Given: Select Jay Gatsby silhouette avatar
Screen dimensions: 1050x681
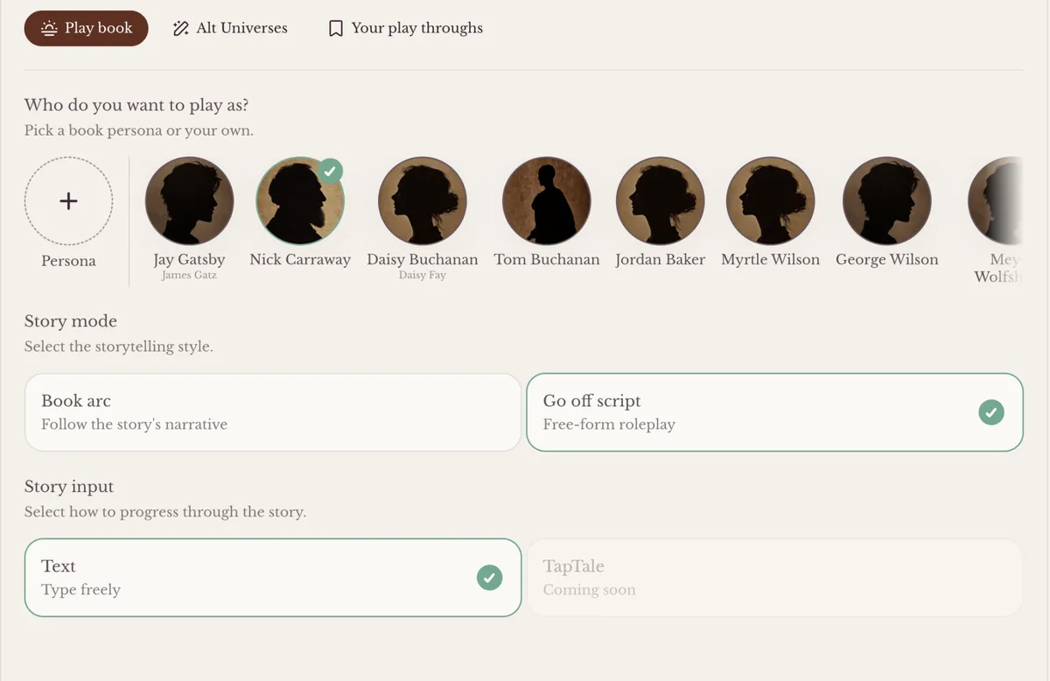Looking at the screenshot, I should tap(189, 201).
